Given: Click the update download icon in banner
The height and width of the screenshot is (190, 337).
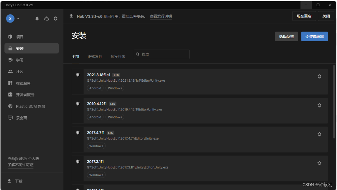Looking at the screenshot, I should tap(71, 16).
